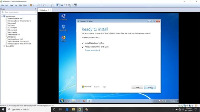This screenshot has height=112, width=200.
Task: Open the Help menu
Action: coord(25,5)
